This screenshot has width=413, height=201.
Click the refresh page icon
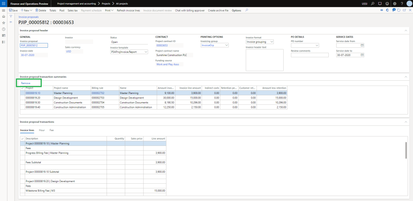[398, 10]
